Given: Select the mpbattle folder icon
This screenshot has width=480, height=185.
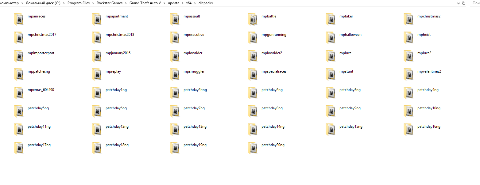Looking at the screenshot, I should (253, 20).
